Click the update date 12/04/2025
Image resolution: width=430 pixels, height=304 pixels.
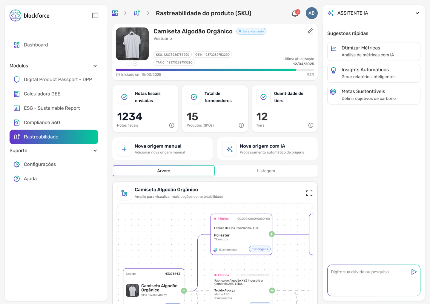(x=303, y=64)
